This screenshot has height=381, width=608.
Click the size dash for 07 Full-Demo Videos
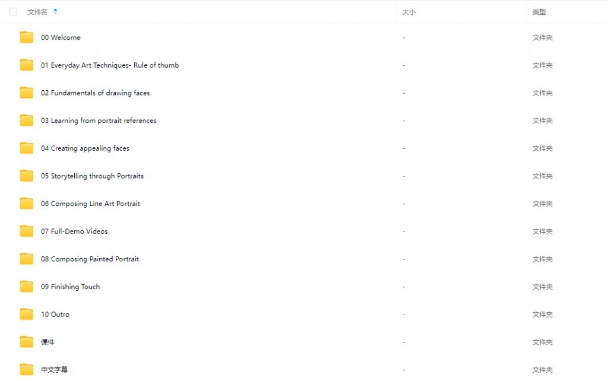tap(404, 231)
